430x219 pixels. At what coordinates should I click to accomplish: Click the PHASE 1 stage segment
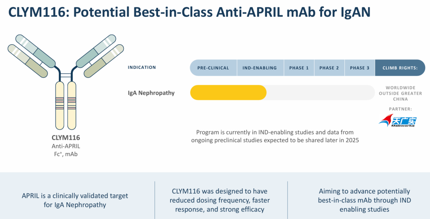[x=299, y=68]
